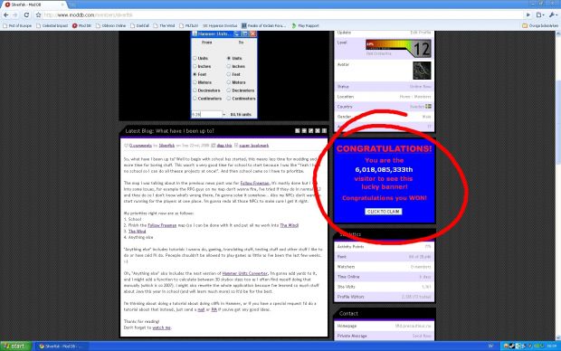Select the To Meters radio button
Image resolution: width=561 pixels, height=351 pixels.
(x=229, y=82)
